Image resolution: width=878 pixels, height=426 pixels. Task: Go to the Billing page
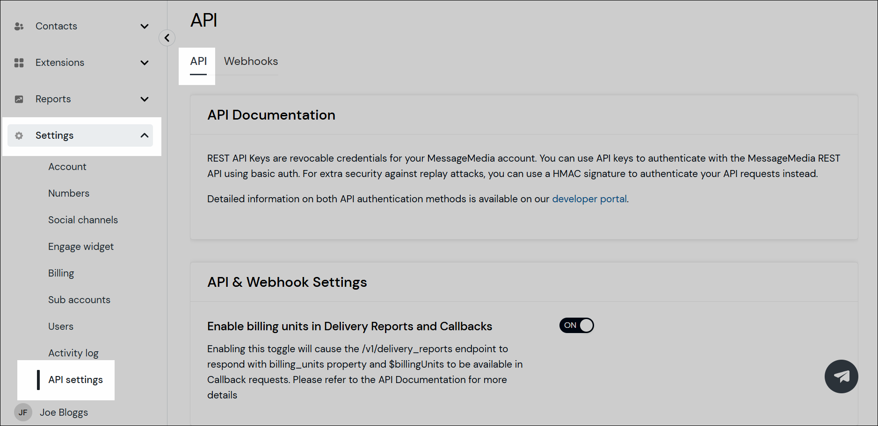pos(61,273)
